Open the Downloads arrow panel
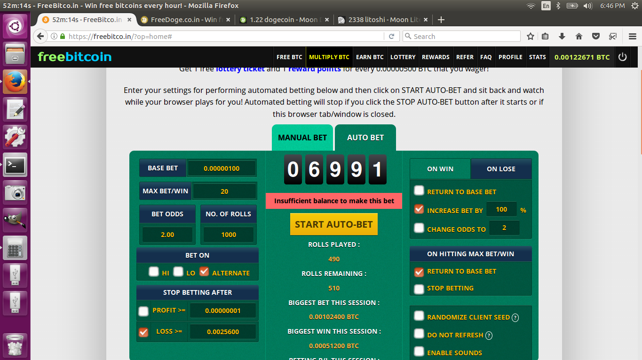 point(562,36)
